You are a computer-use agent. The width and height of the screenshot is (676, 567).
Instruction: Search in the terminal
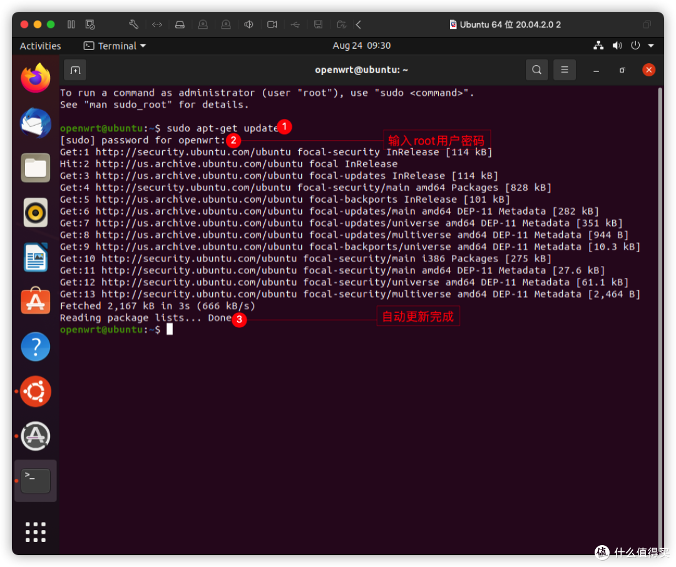pos(537,70)
